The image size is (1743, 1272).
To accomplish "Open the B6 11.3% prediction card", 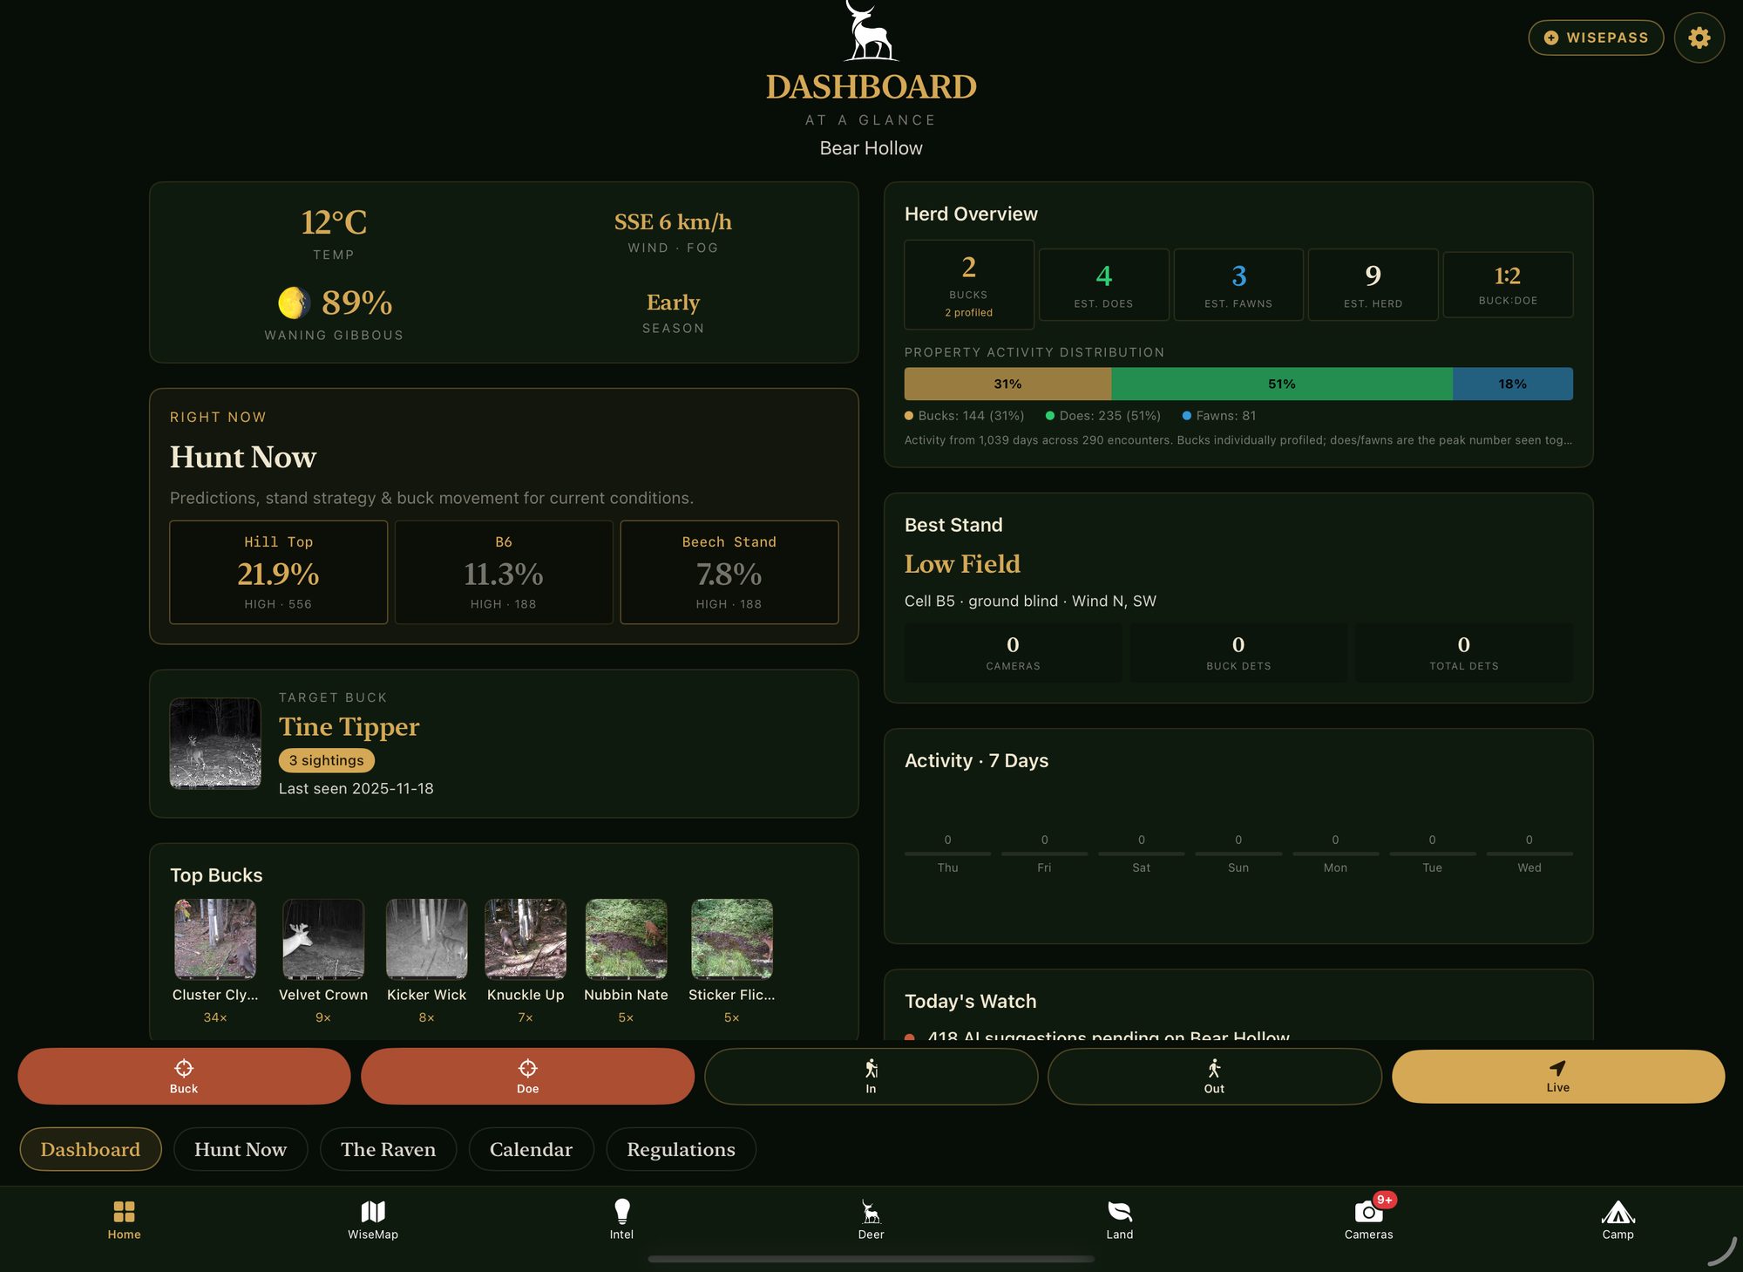I will click(504, 572).
